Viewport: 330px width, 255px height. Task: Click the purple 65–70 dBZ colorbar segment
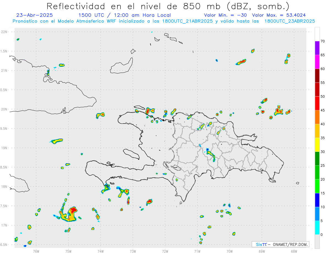click(x=317, y=48)
